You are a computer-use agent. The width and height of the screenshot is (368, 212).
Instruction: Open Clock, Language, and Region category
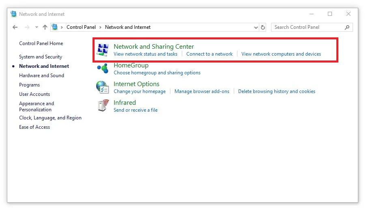[50, 118]
